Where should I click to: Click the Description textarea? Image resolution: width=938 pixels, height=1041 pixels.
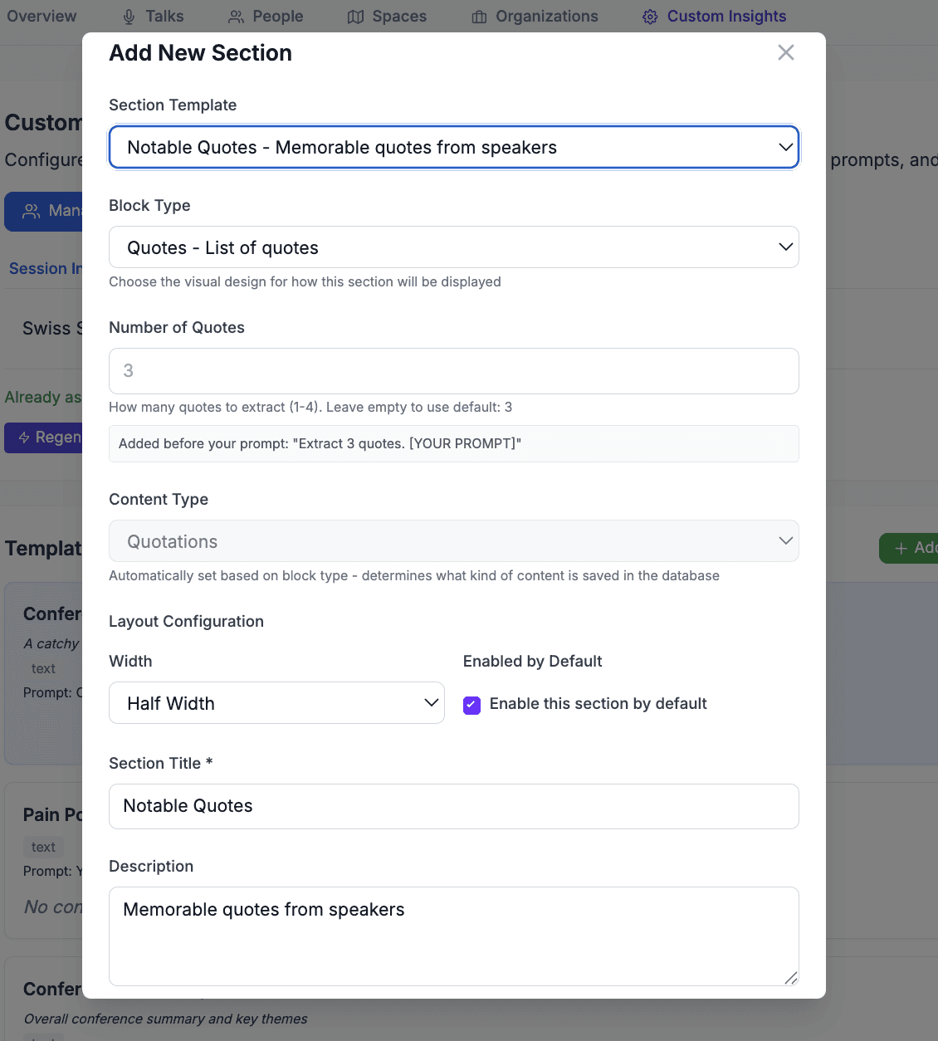click(x=454, y=936)
